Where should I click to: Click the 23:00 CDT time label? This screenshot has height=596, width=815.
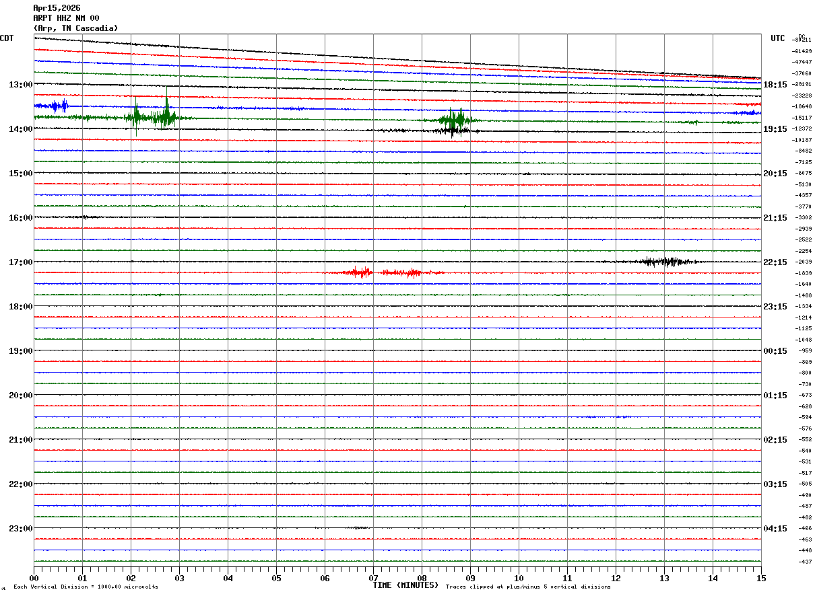[x=20, y=529]
